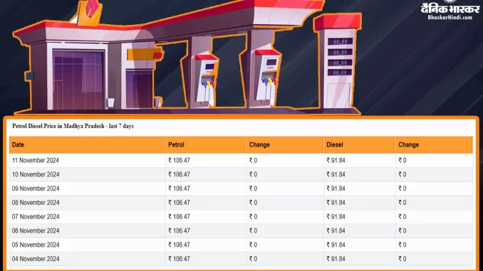Click the petrol change value for 05 November 2024
This screenshot has height=271, width=483.
coord(253,245)
